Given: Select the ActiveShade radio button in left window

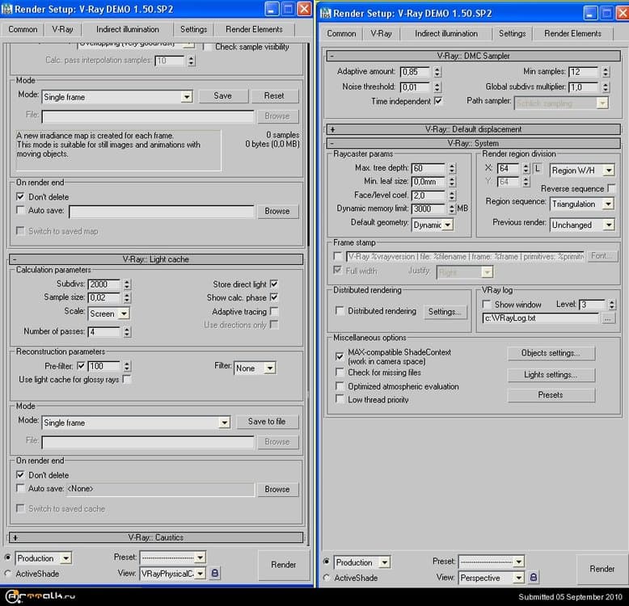Looking at the screenshot, I should (x=8, y=574).
